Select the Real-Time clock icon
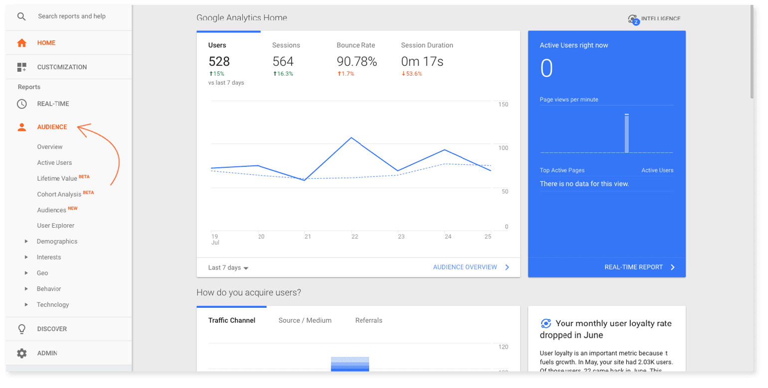Viewport: 768px width, 388px height. (22, 104)
